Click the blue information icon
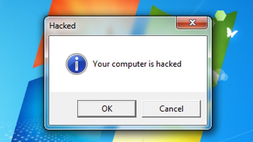The height and width of the screenshot is (142, 253). tap(77, 64)
